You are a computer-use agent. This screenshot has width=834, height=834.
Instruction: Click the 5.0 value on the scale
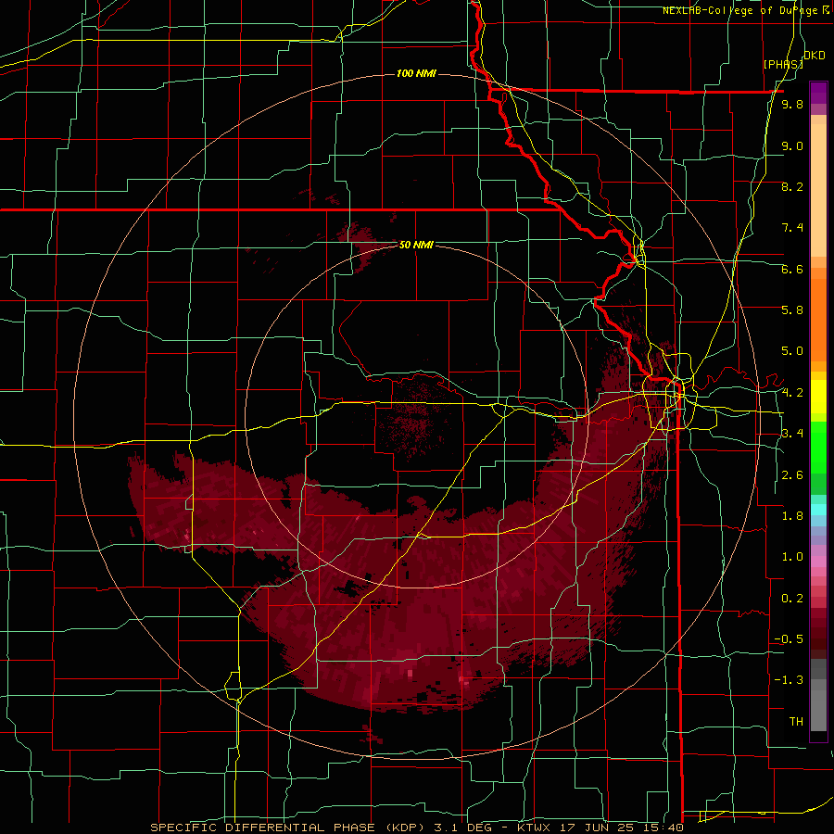click(792, 351)
